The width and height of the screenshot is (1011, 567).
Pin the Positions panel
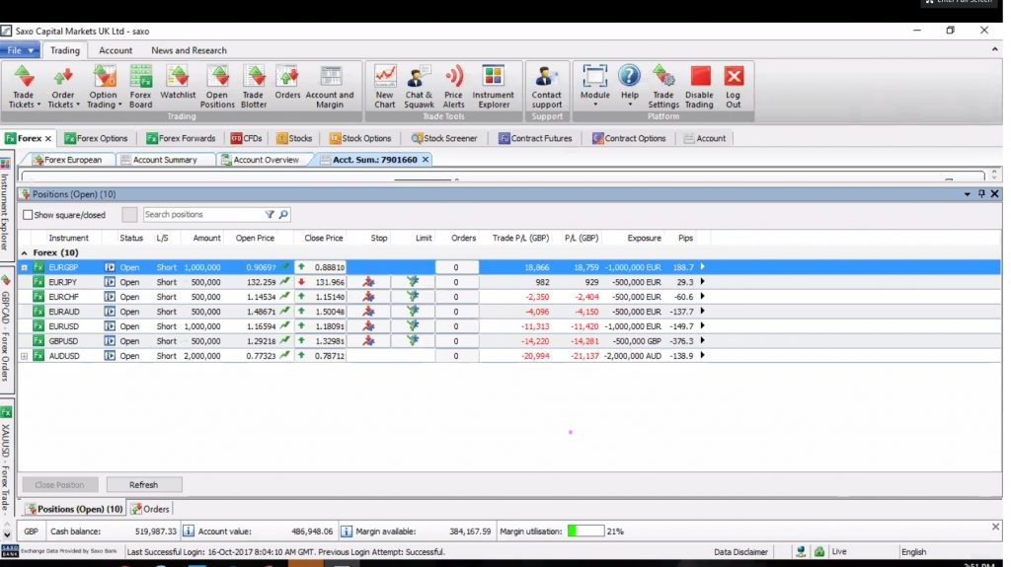click(x=981, y=194)
